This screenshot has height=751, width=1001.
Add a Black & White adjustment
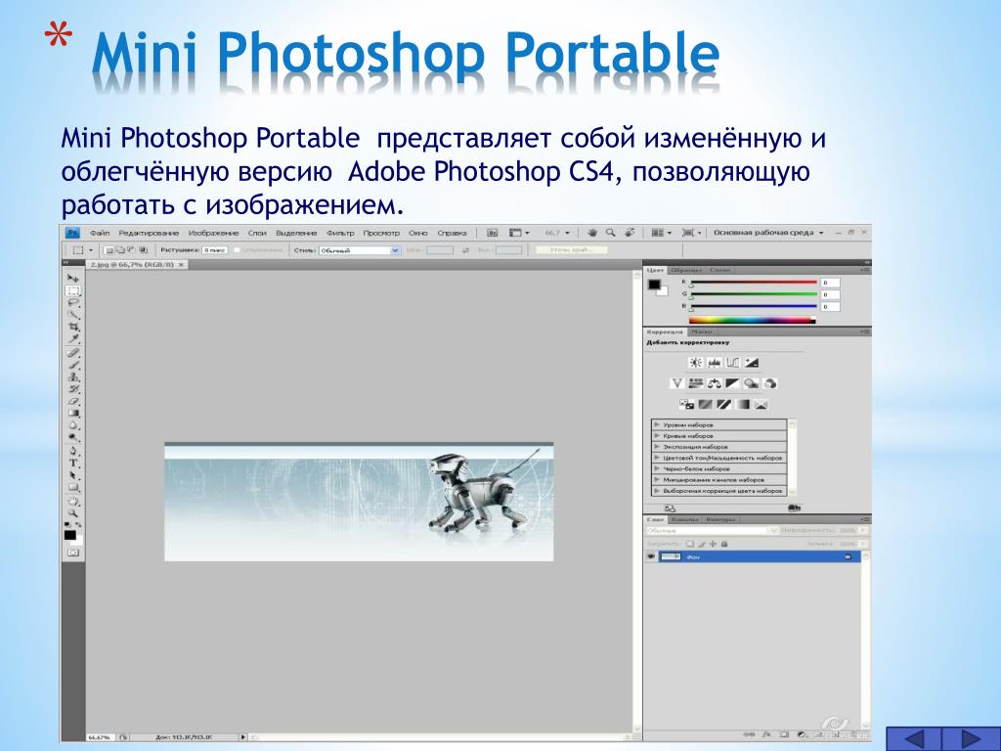[x=732, y=383]
